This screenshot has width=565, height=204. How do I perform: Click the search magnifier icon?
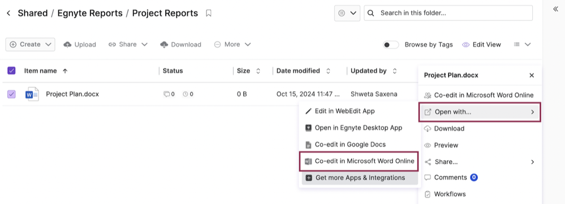coord(370,14)
